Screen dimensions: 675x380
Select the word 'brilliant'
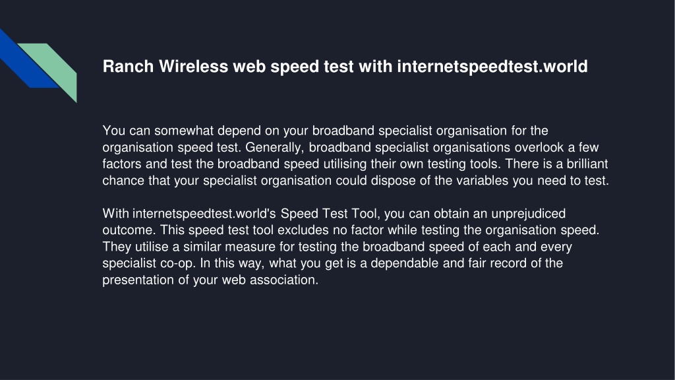pyautogui.click(x=587, y=164)
